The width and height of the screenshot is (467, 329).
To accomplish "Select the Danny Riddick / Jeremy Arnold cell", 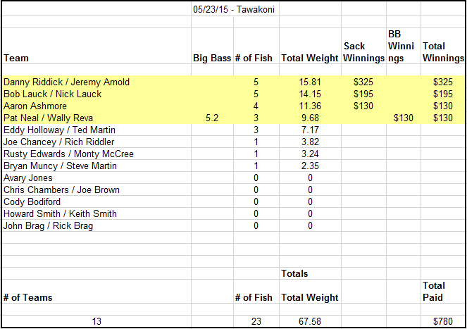I will (96, 82).
